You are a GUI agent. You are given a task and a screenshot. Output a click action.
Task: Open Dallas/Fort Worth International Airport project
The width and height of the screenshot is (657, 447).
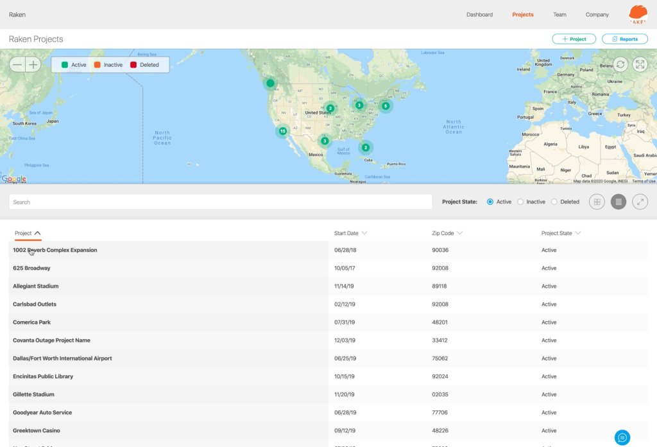(62, 358)
